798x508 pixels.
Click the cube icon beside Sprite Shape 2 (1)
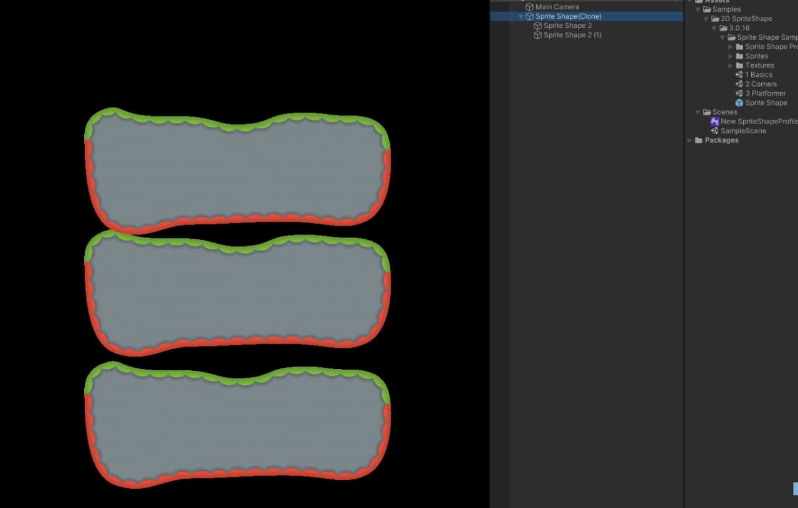[x=537, y=35]
